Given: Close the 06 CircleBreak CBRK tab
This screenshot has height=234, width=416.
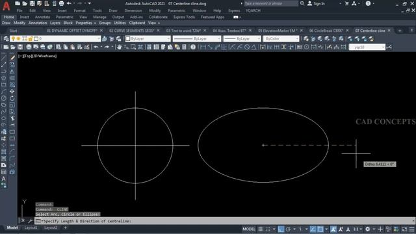Looking at the screenshot, I should tap(347, 31).
